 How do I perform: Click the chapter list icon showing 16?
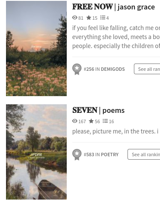(x=105, y=121)
